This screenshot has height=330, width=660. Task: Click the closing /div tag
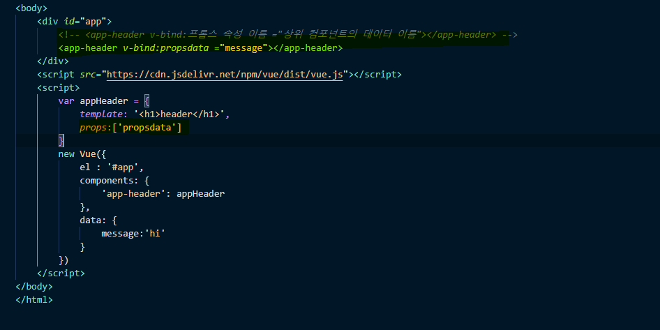click(53, 61)
